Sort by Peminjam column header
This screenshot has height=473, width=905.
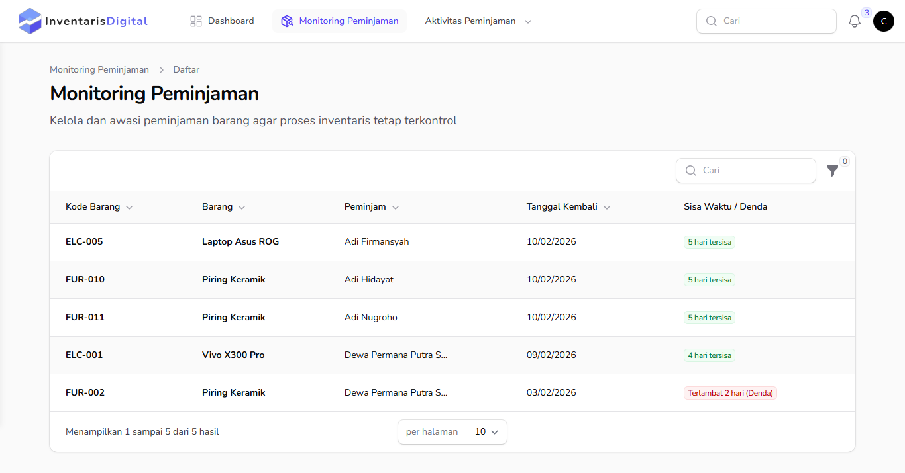point(372,207)
